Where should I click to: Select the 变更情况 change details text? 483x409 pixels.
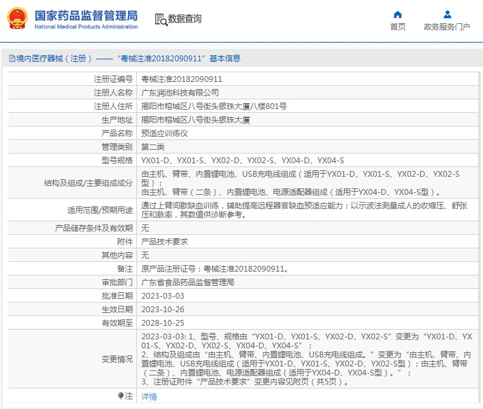[x=306, y=359]
